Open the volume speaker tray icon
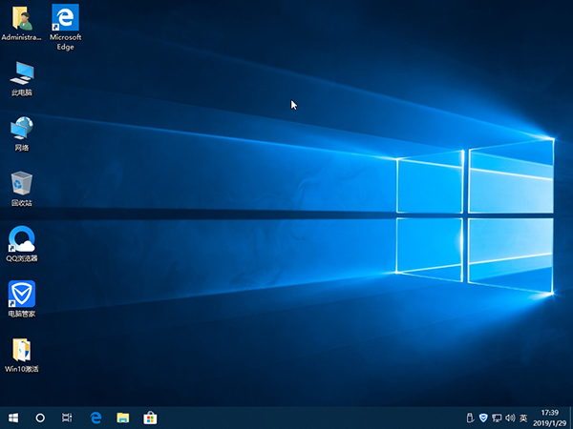Screen dimensions: 573x429 click(510, 418)
